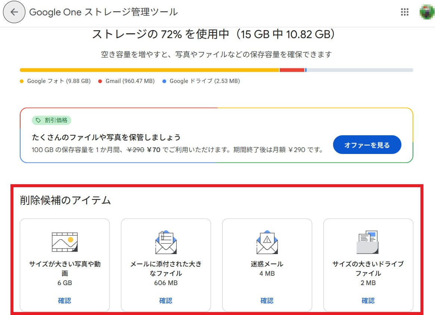This screenshot has width=435, height=315.
Task: Click 確認 under サイズの大きいドライブファイル
Action: (x=368, y=300)
